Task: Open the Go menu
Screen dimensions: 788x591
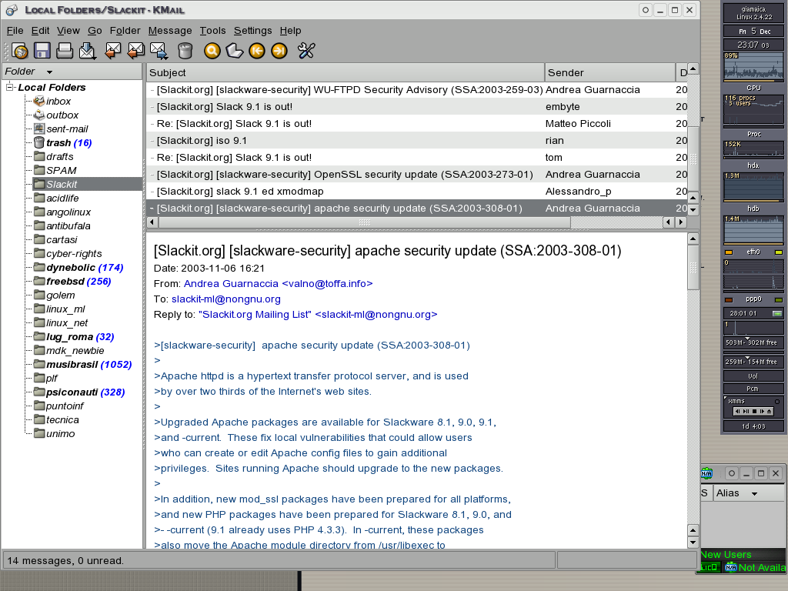Action: click(x=95, y=31)
